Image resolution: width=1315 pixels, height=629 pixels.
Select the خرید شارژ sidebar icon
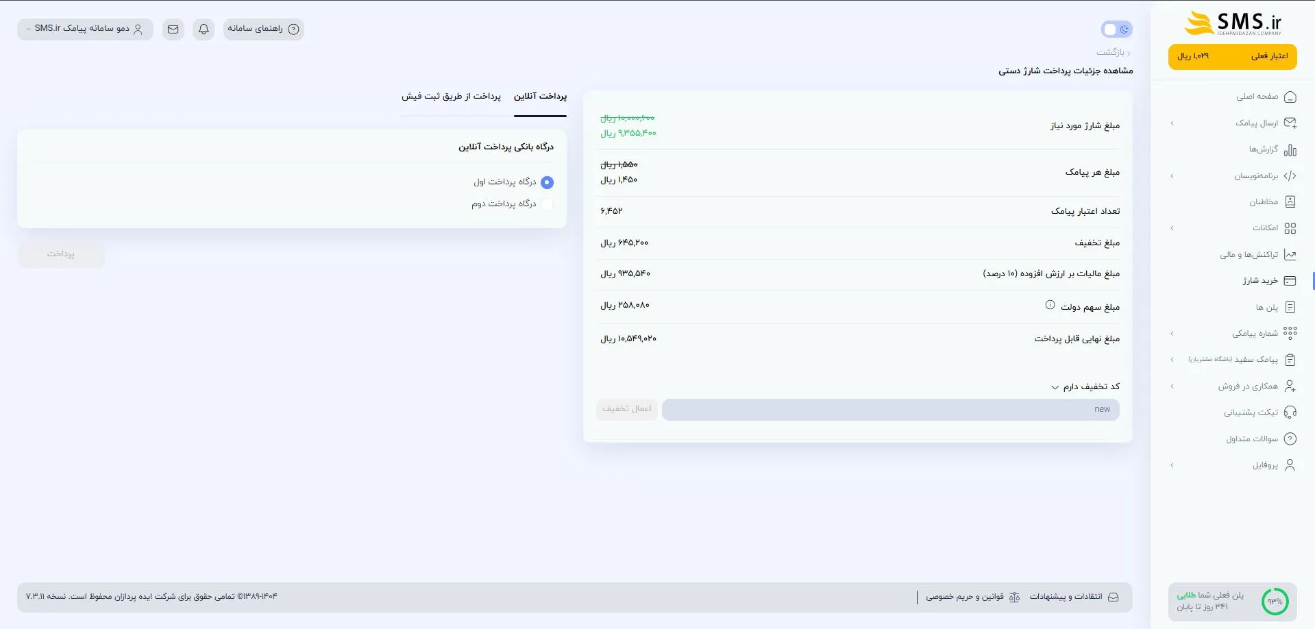1291,280
